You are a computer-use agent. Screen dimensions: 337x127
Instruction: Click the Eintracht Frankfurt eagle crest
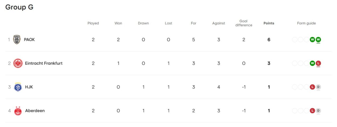point(18,63)
